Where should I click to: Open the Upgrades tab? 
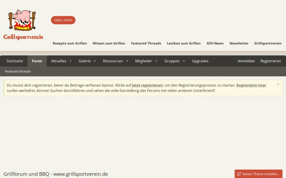200,61
